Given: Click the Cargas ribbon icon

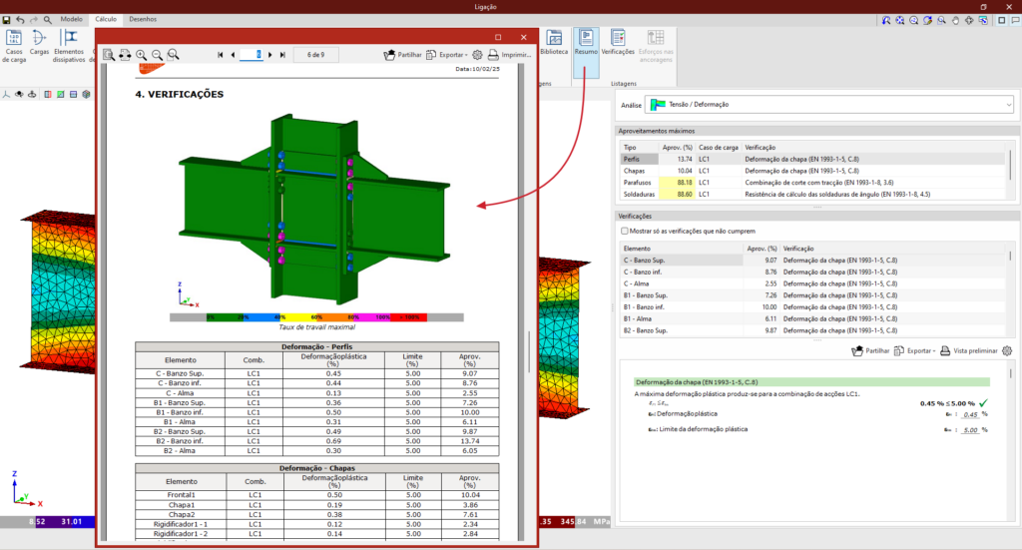Looking at the screenshot, I should (40, 42).
